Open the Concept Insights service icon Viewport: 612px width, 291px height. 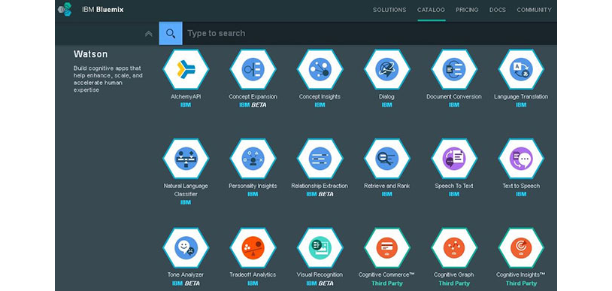(x=320, y=69)
